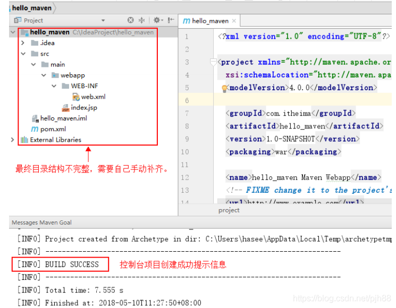Click line number 6 in gutter
The height and width of the screenshot is (308, 396).
(187, 100)
